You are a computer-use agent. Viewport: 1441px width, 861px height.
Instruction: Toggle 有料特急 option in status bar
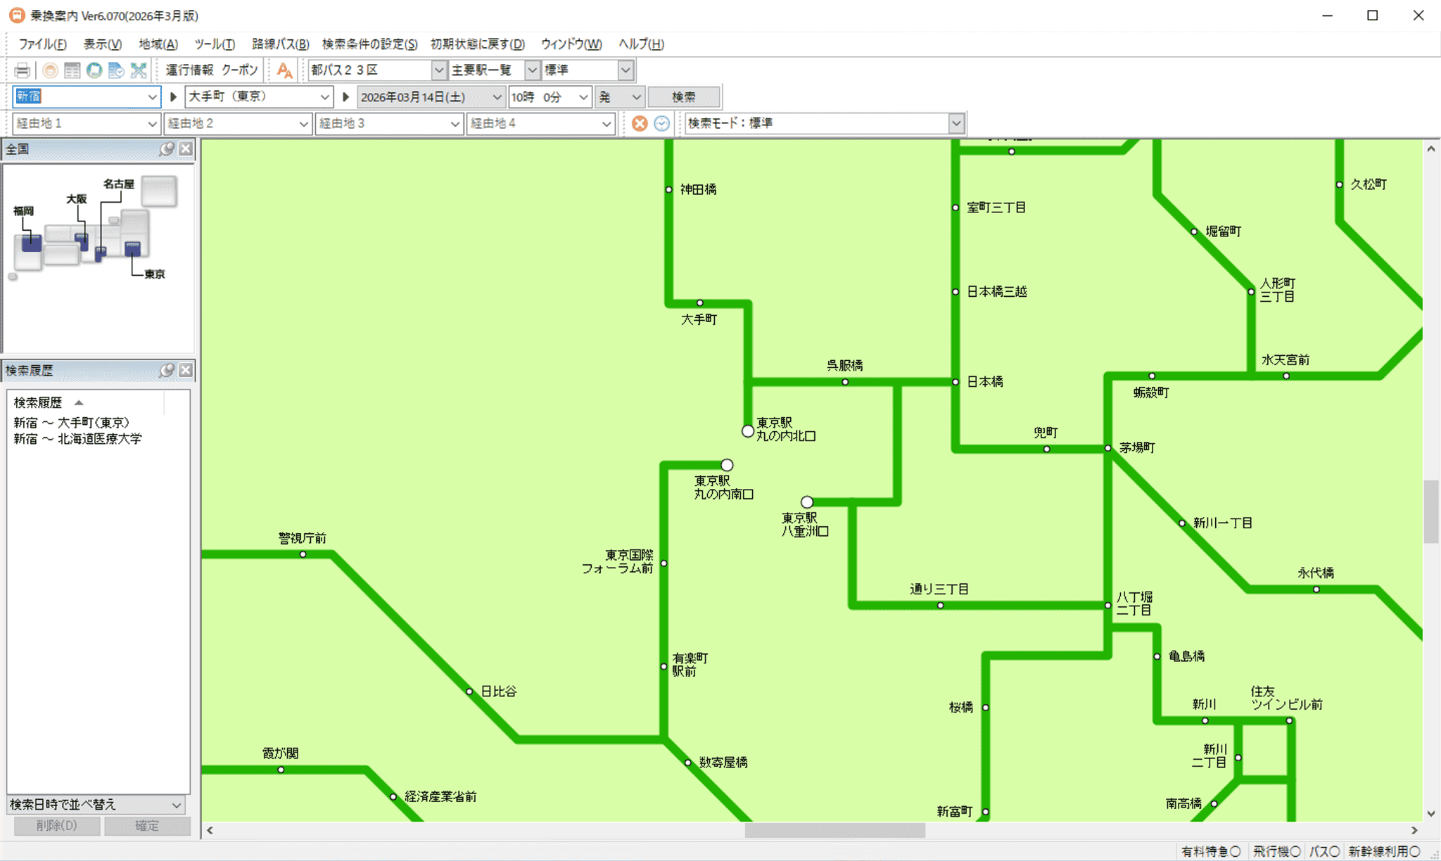point(1211,852)
